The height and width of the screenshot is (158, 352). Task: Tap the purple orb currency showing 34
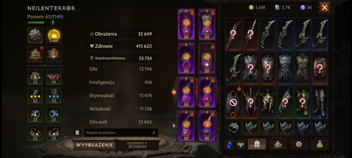coord(306,8)
